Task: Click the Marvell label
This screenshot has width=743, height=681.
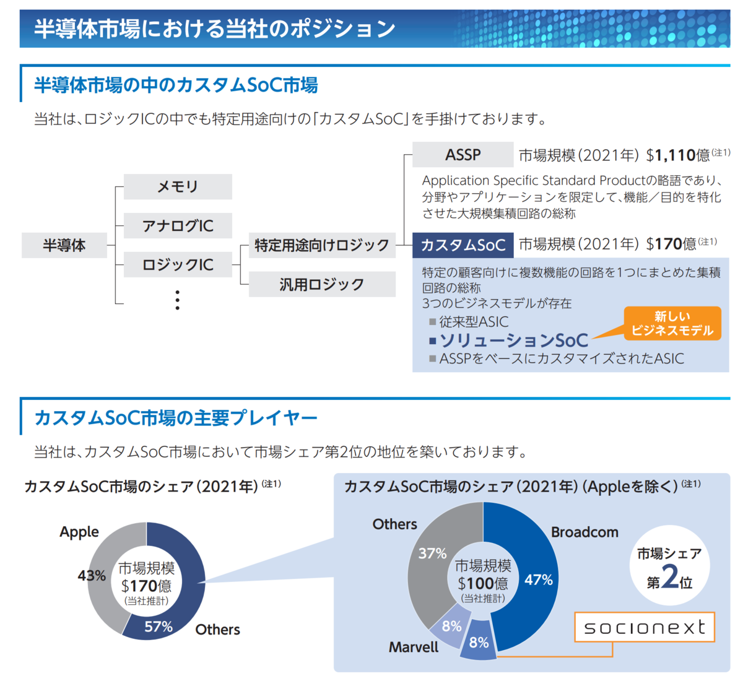Action: (x=414, y=648)
